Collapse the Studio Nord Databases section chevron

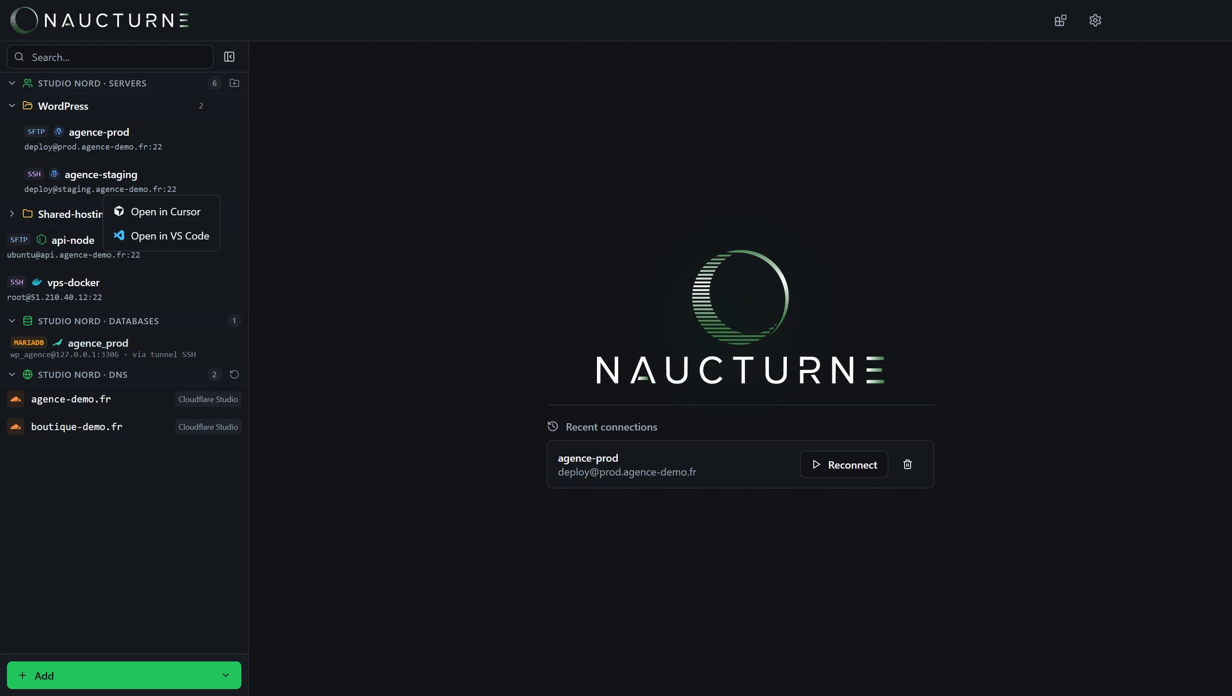(x=12, y=321)
